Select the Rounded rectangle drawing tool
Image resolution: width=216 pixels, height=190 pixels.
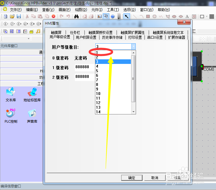155,17
